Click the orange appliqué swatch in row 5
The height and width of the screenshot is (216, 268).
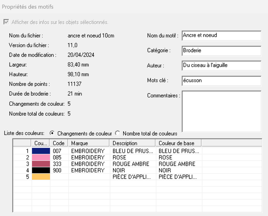41,177
